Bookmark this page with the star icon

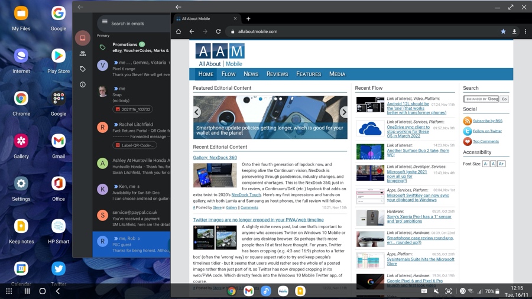point(503,31)
